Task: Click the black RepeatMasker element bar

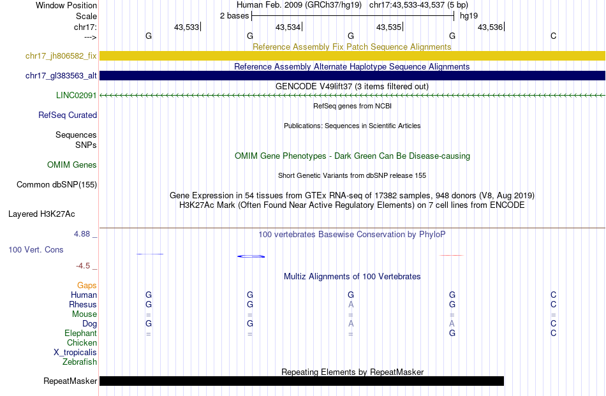Action: coord(302,381)
